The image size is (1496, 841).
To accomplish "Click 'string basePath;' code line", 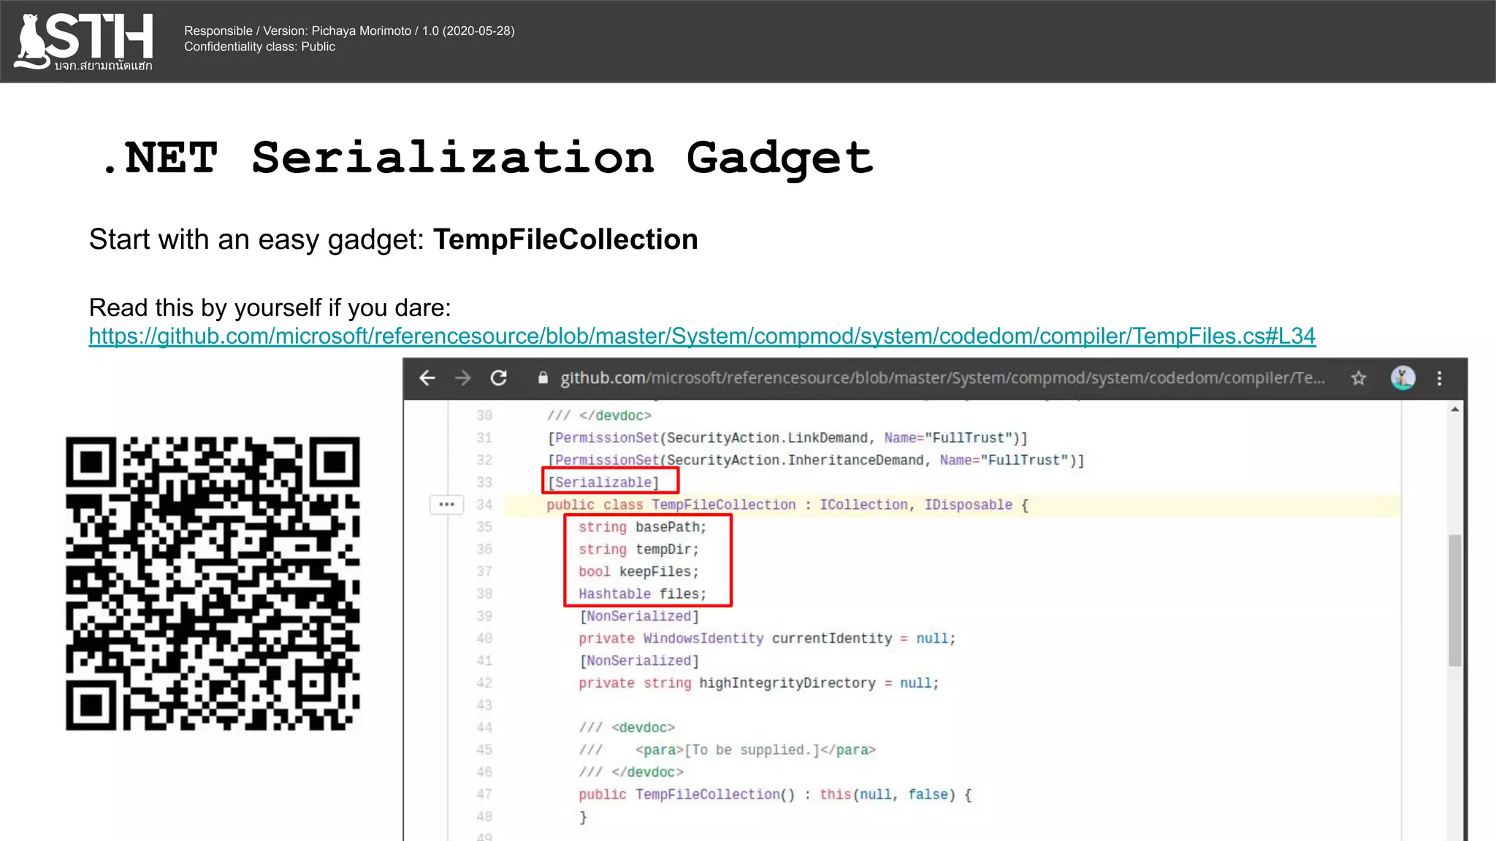I will point(643,527).
